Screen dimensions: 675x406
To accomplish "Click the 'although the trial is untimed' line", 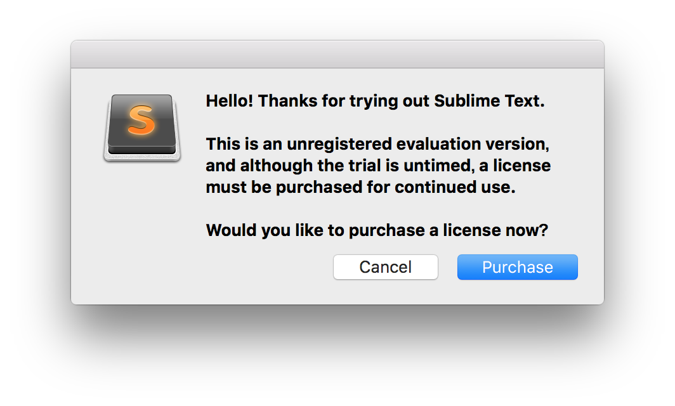I will pyautogui.click(x=378, y=166).
